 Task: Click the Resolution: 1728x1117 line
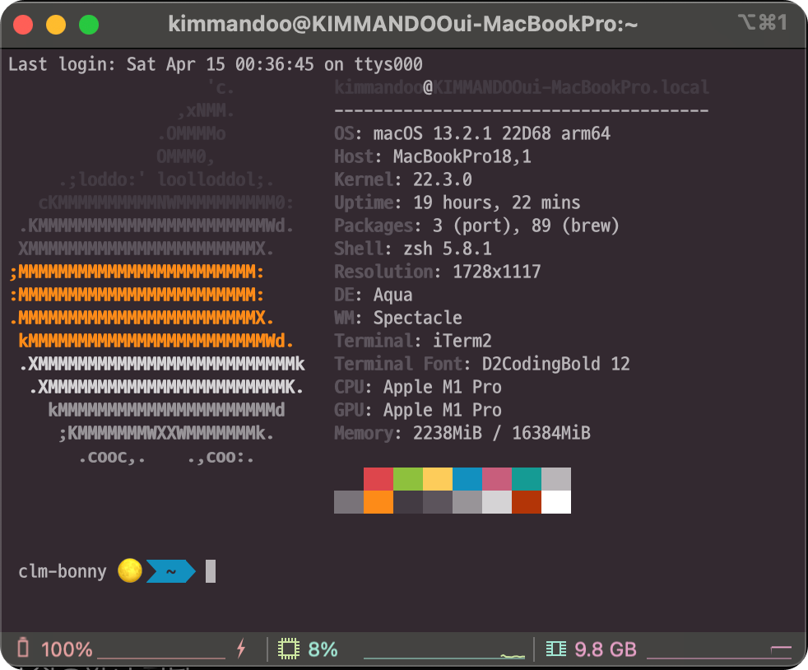438,272
